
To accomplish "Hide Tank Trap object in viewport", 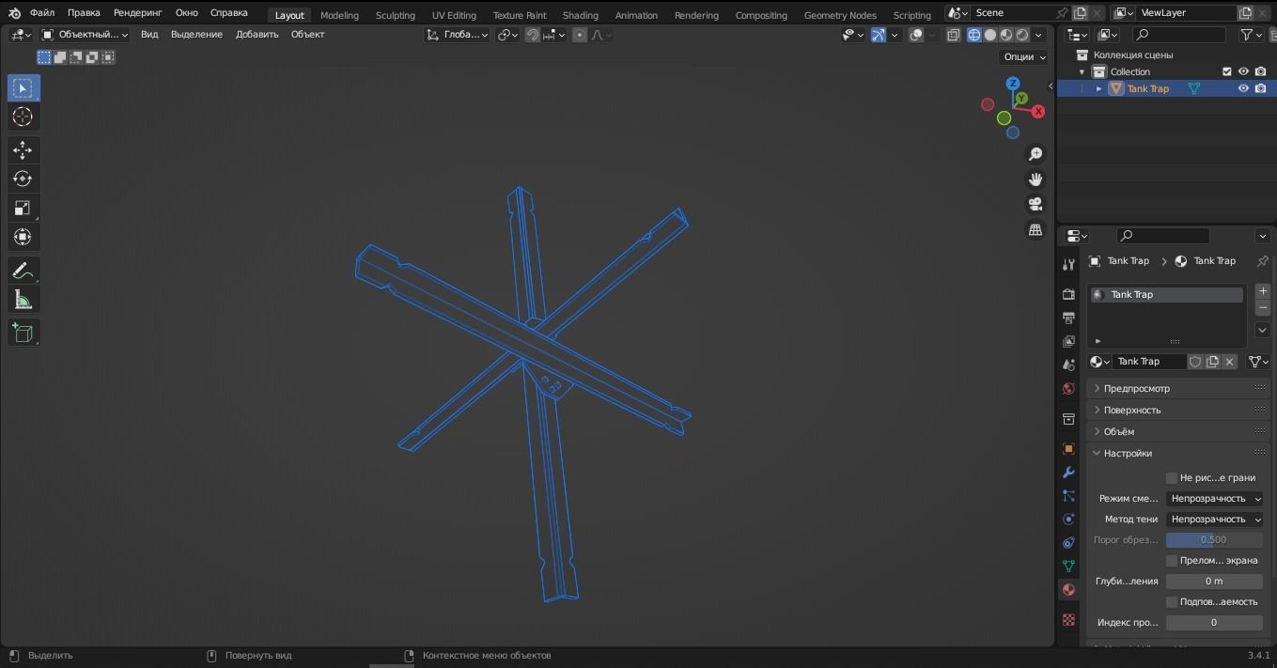I will tap(1243, 88).
